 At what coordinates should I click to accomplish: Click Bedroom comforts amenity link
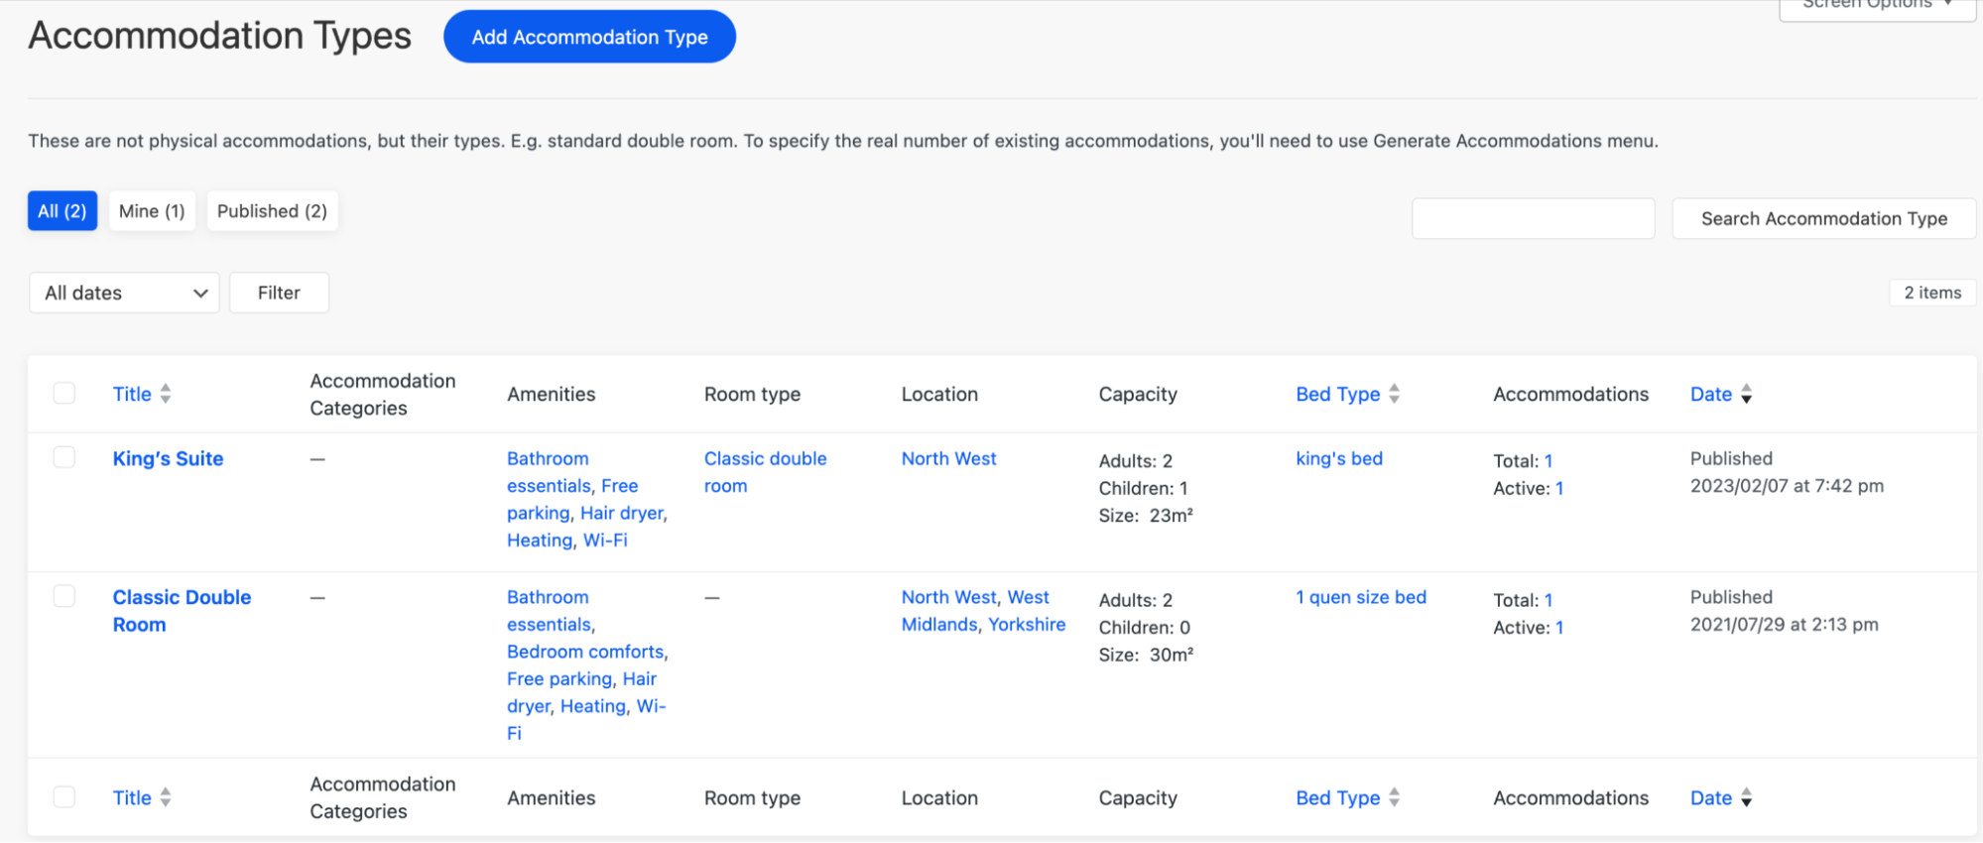(585, 652)
